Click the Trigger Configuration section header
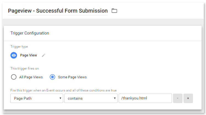Image resolution: width=206 pixels, height=115 pixels. pos(30,33)
